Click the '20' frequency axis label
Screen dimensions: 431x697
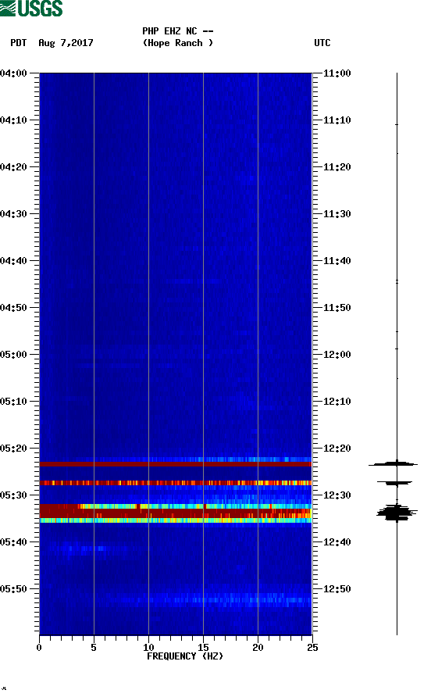tap(258, 648)
